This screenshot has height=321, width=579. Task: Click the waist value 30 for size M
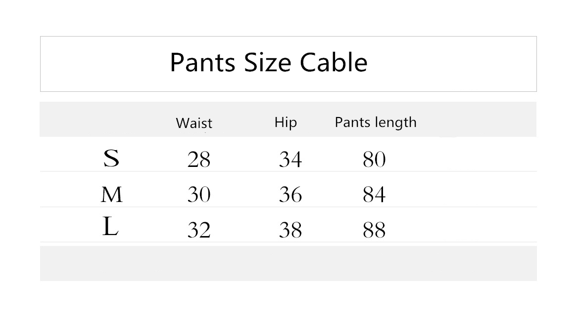(x=199, y=195)
